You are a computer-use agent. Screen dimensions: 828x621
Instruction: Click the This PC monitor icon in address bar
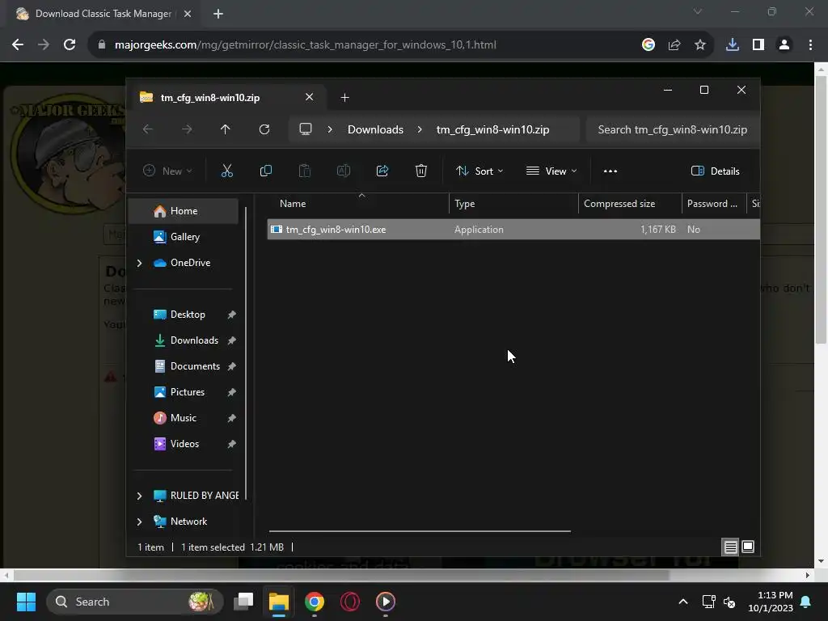click(305, 129)
